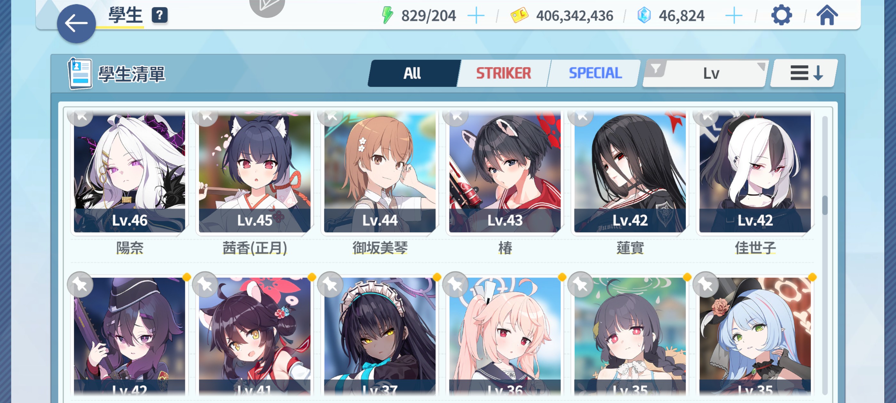
Task: Add gems with the plus beside 46,824
Action: tap(734, 16)
